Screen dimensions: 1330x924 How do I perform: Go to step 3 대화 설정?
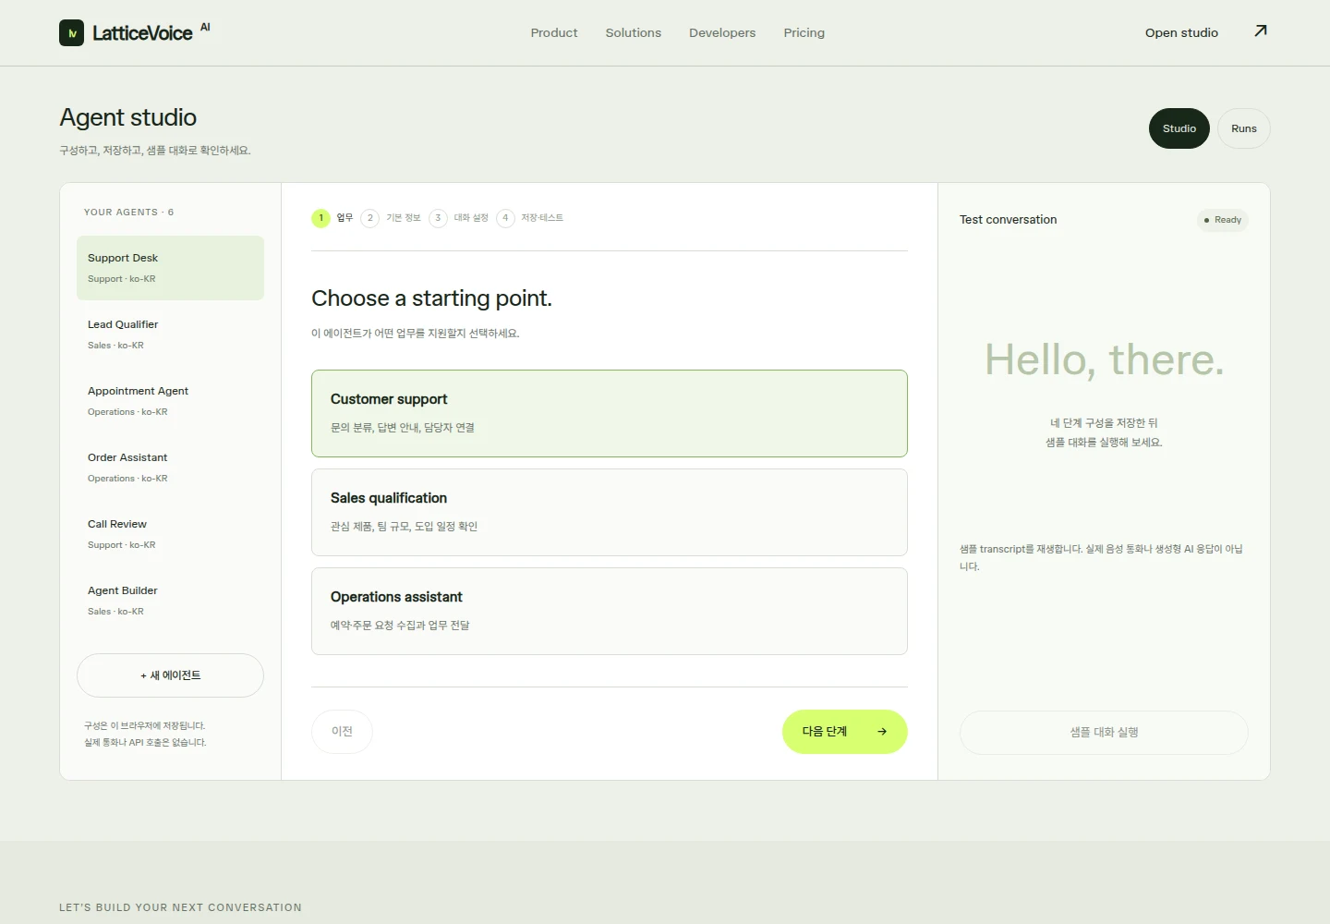[x=459, y=218]
